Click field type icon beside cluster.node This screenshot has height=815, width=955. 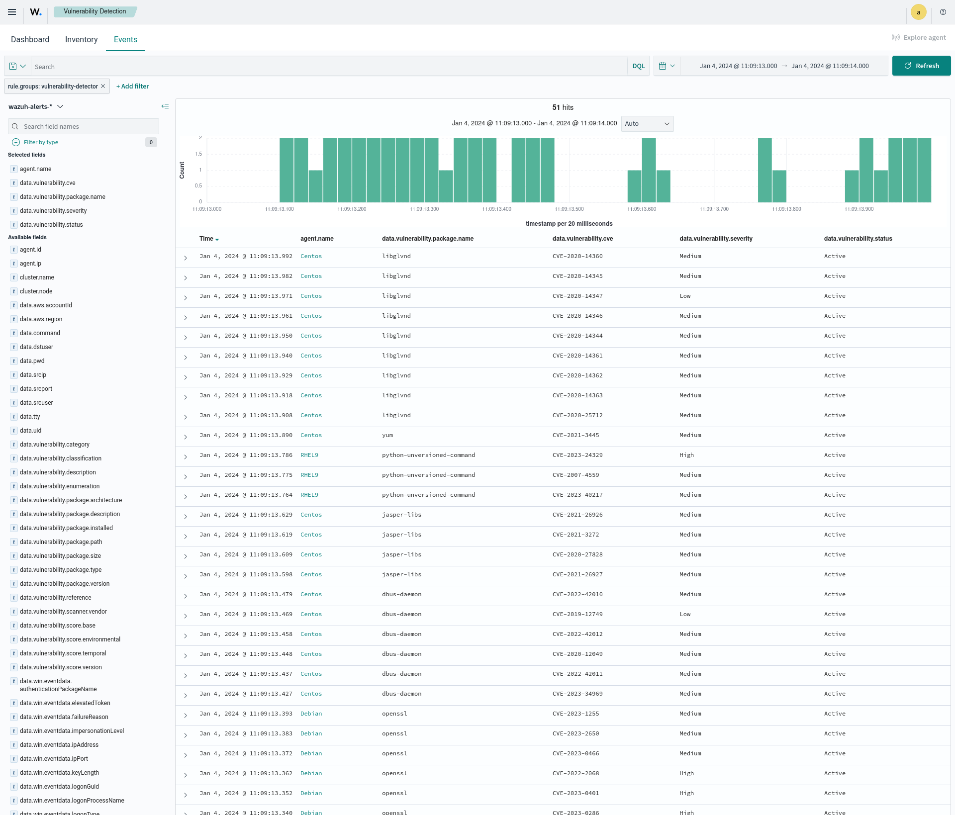(14, 291)
